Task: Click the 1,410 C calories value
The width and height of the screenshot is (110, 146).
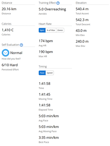Action: 8,30
